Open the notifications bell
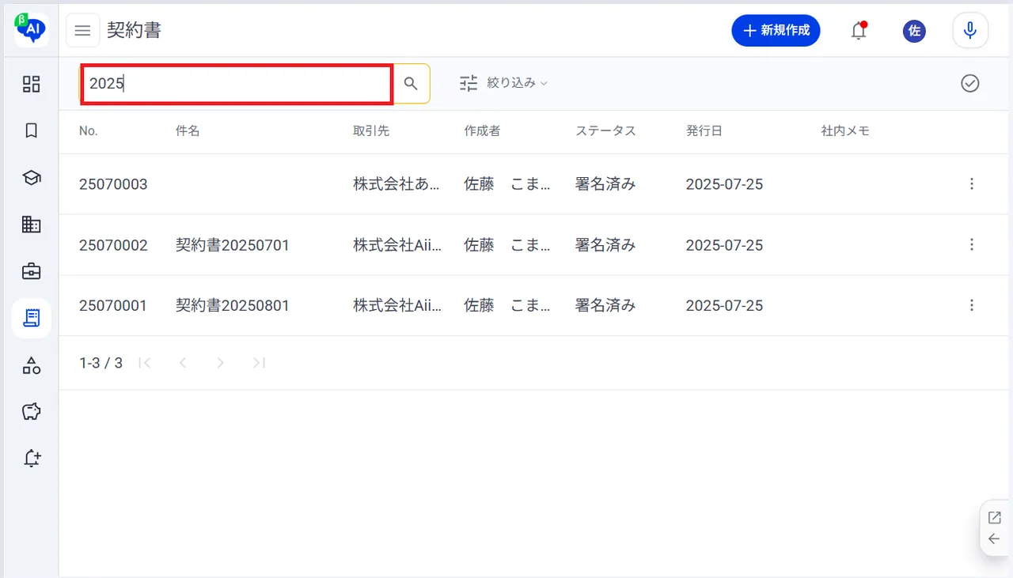This screenshot has height=578, width=1013. [859, 31]
